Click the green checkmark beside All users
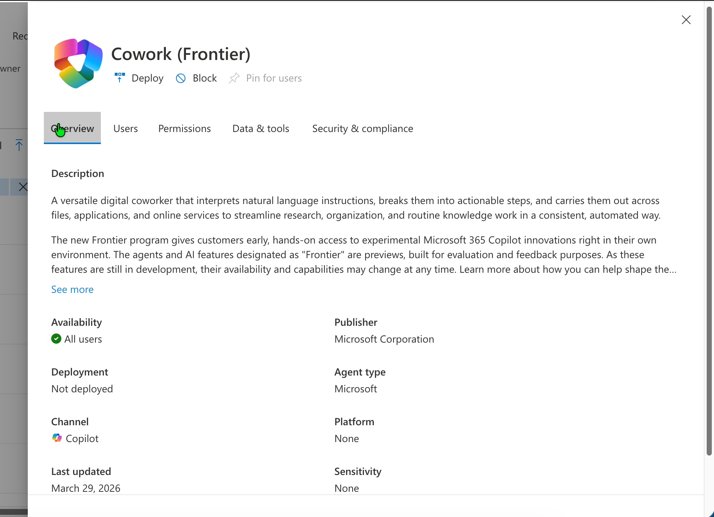 (x=56, y=339)
